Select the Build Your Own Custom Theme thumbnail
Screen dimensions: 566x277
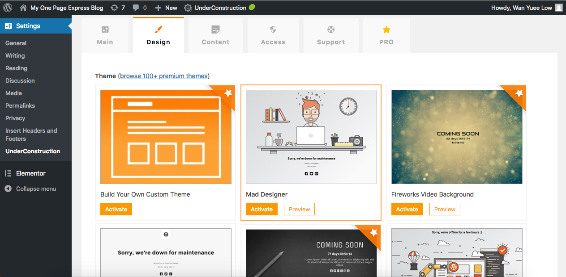click(x=166, y=137)
